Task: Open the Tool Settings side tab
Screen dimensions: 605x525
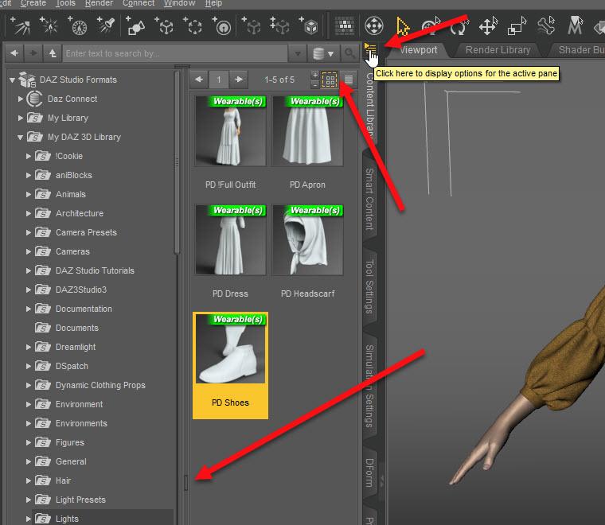Action: pos(369,286)
